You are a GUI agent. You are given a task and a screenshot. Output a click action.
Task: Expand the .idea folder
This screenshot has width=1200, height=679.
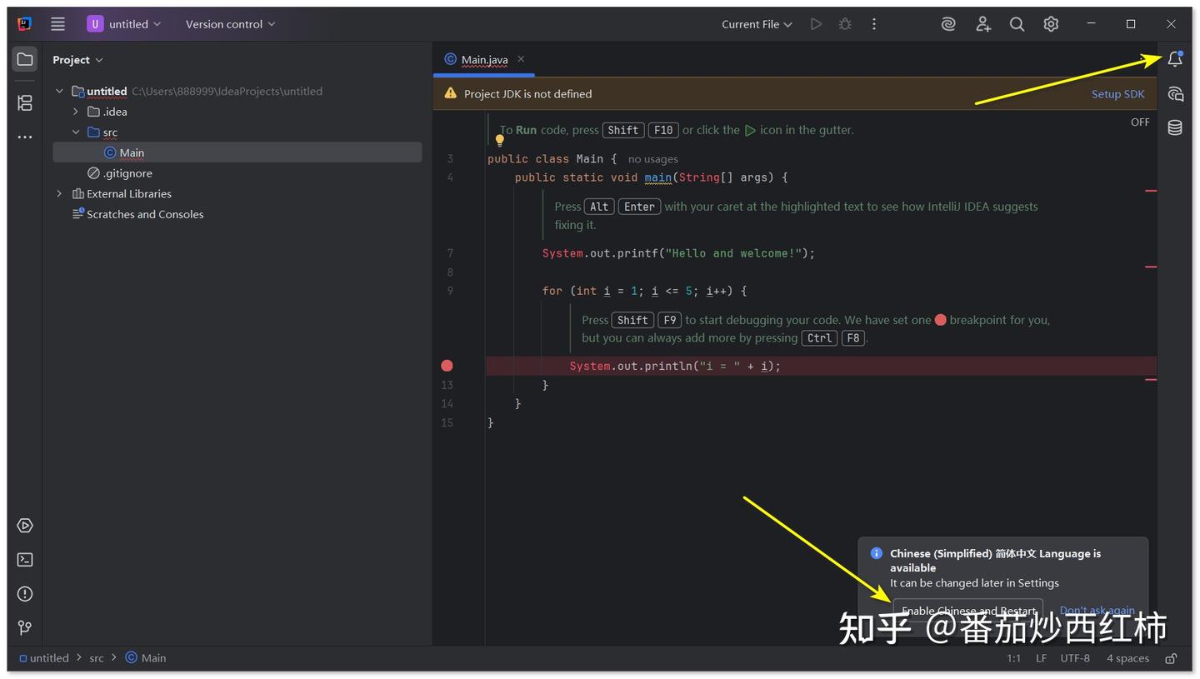76,112
